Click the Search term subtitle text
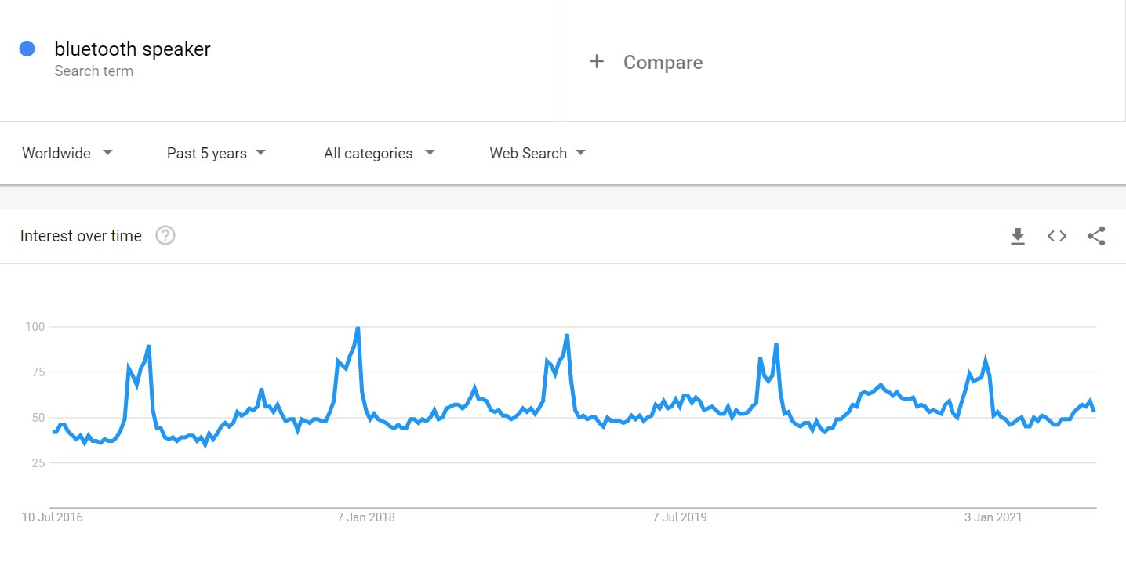Viewport: 1126px width, 584px height. click(x=93, y=71)
